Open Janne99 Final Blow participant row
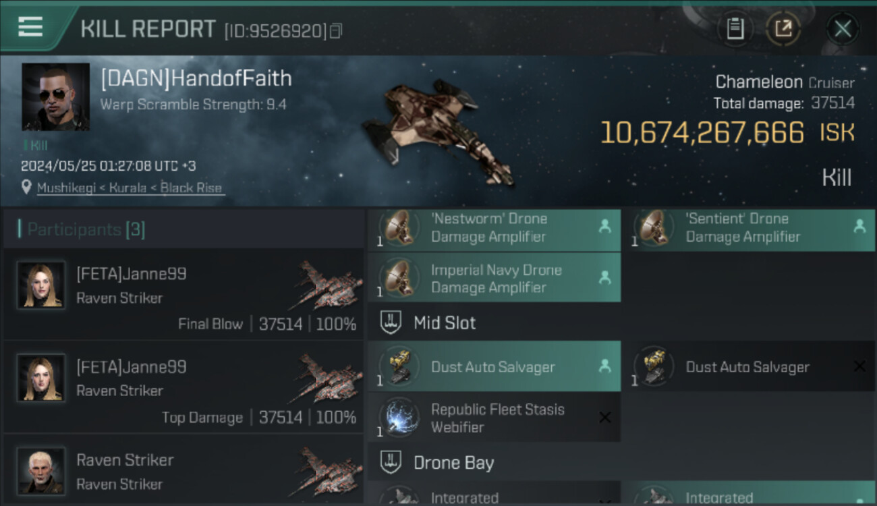This screenshot has height=506, width=877. pyautogui.click(x=183, y=296)
